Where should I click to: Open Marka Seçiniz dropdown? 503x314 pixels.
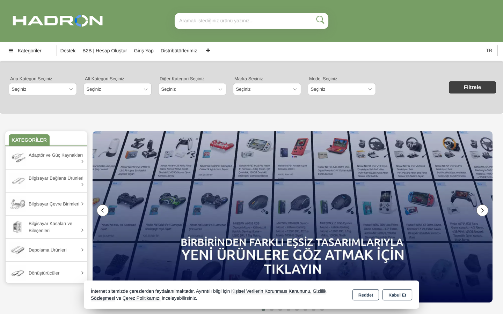point(267,89)
